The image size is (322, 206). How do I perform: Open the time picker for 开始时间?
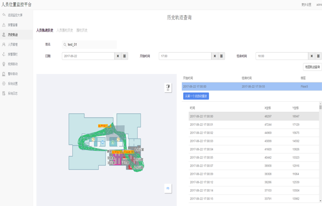point(221,56)
